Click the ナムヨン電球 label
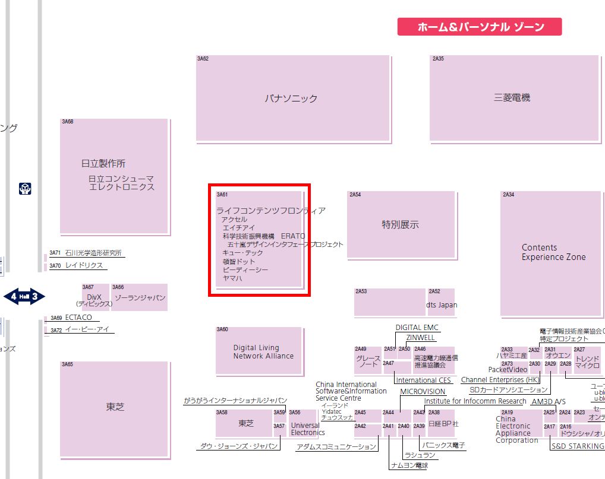 coord(409,465)
